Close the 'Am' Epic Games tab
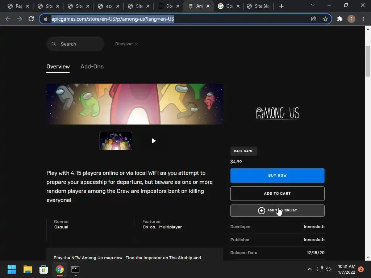Screen dimensions: 371x278 click(208, 7)
